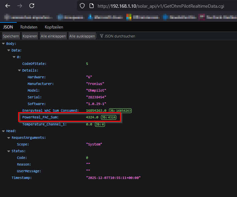Click the browser forward arrow
Viewport: 237px width, 197px height.
[20, 6]
